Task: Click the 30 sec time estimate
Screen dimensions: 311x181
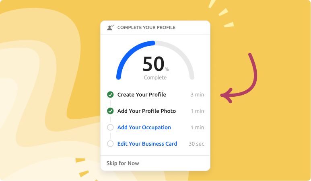Action: point(196,144)
